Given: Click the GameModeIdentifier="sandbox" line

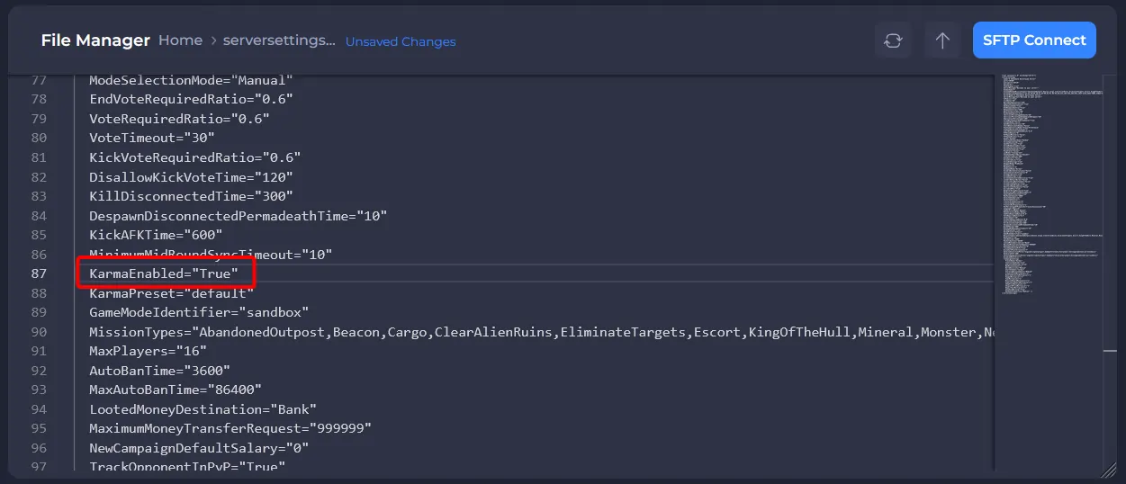Looking at the screenshot, I should click(199, 313).
